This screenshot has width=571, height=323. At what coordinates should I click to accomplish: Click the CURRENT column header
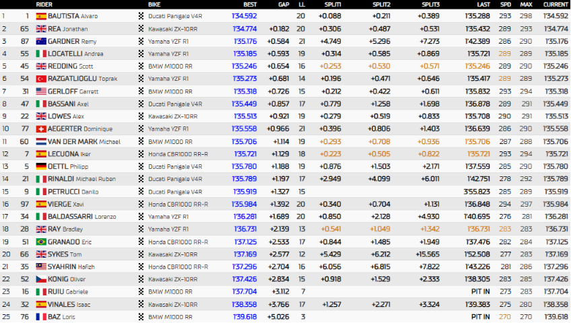(x=556, y=4)
